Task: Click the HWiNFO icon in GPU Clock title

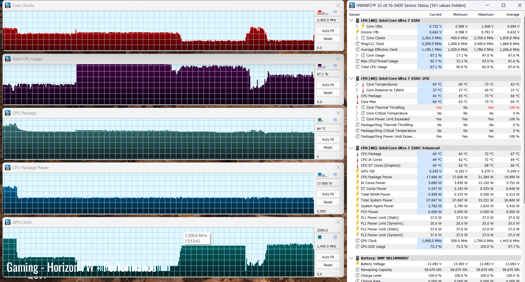Action: (8, 222)
